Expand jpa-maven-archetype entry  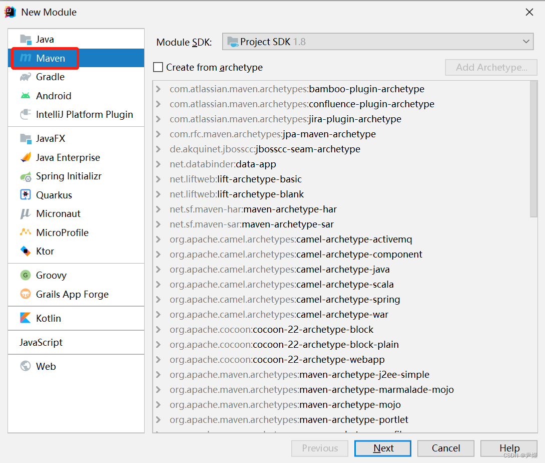click(x=159, y=134)
